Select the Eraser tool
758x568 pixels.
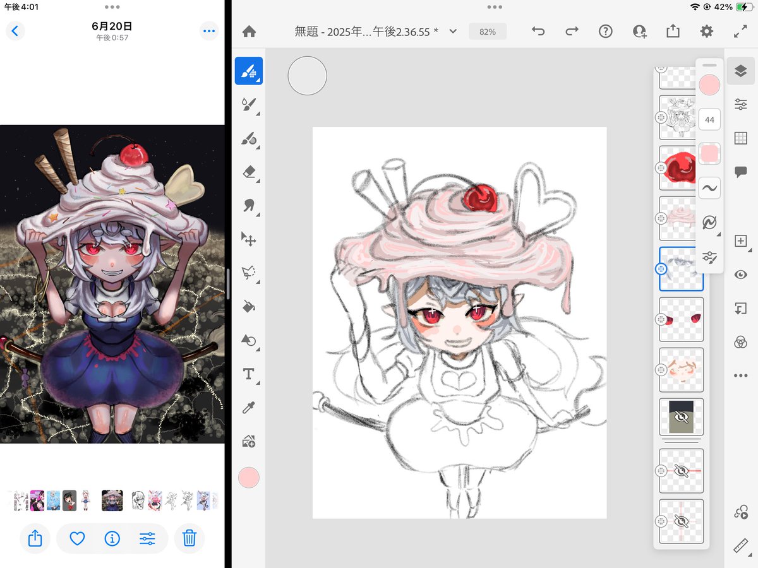(x=249, y=172)
